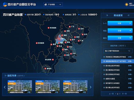Go to 上一页 in pagination
134x100 pixels.
(x=111, y=94)
